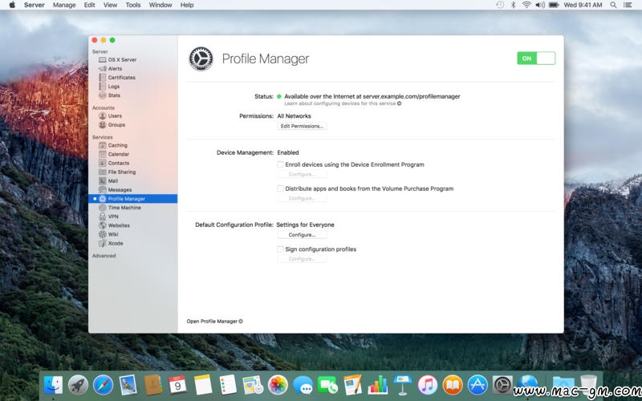Open Launchpad from the Dock
This screenshot has width=642, height=401.
[78, 385]
